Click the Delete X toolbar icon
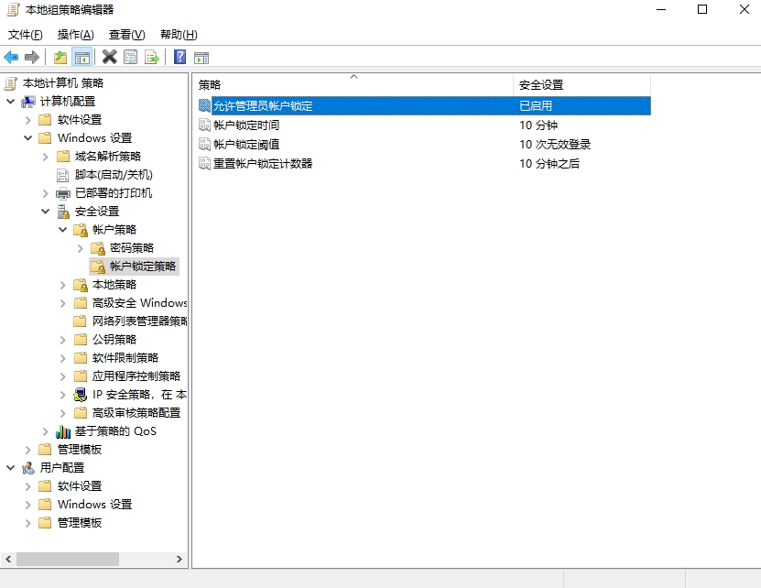This screenshot has width=761, height=588. click(109, 58)
